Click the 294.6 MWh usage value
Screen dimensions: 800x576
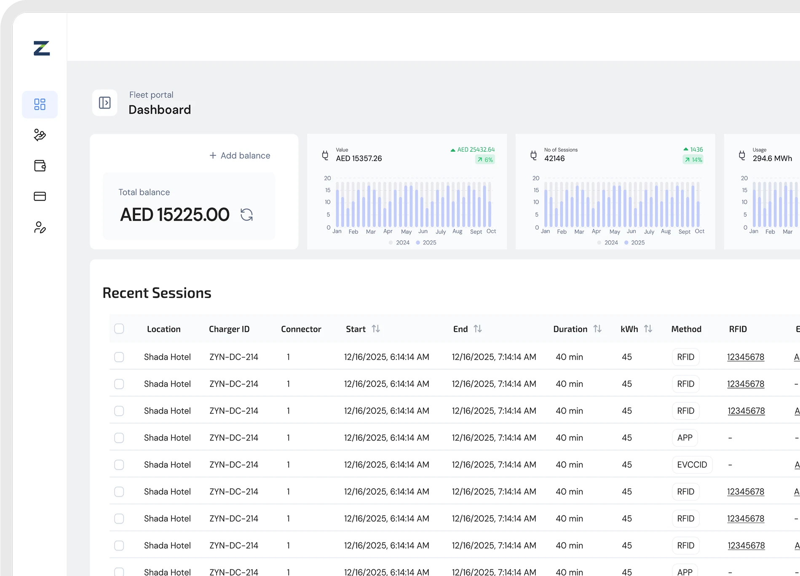[x=772, y=158]
